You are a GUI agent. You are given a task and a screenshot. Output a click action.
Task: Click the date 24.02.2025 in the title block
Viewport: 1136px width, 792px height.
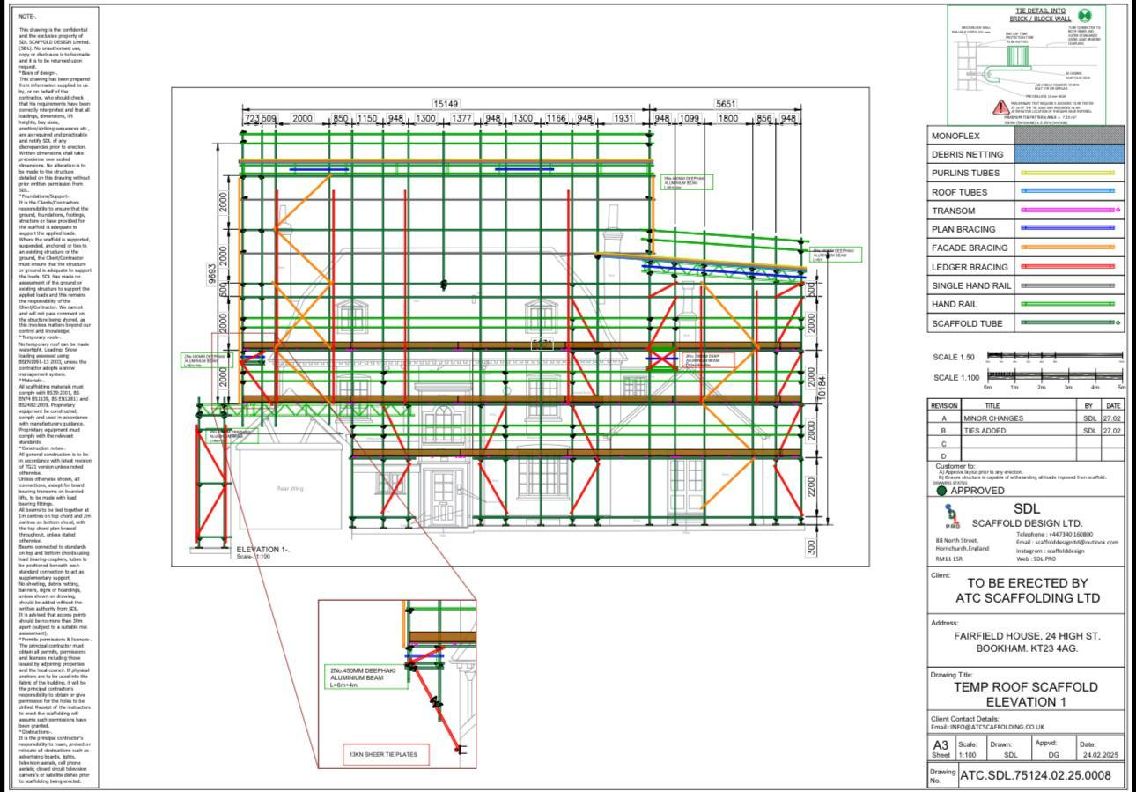(x=1101, y=755)
